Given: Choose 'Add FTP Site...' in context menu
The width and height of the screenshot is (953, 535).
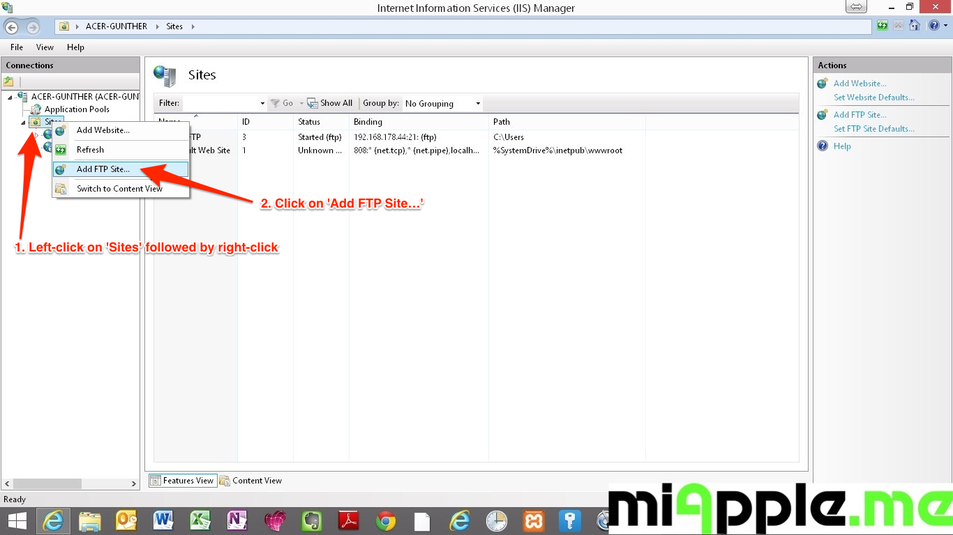Looking at the screenshot, I should click(x=103, y=169).
